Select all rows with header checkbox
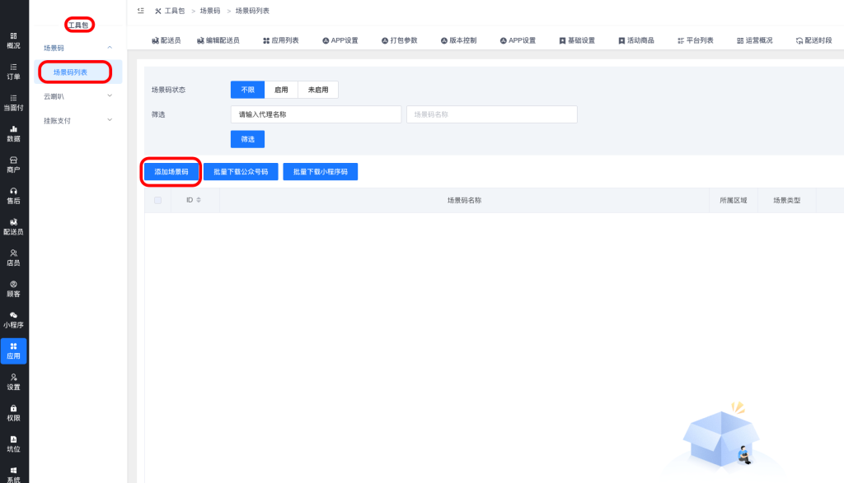844x483 pixels. coord(157,200)
